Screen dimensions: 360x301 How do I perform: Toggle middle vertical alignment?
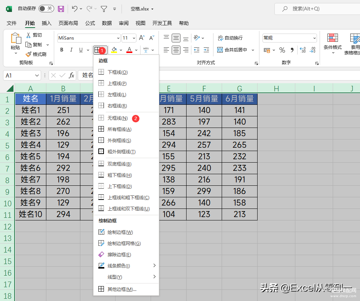pyautogui.click(x=176, y=38)
